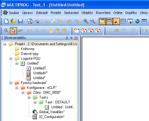The width and height of the screenshot is (149, 121).
Task: Cut selection with scissors icon
Action: (x=46, y=21)
